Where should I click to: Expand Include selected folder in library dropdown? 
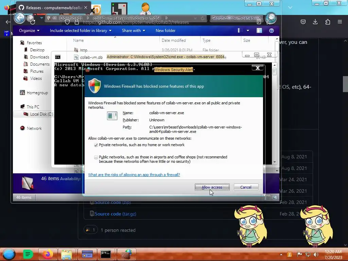pyautogui.click(x=81, y=31)
